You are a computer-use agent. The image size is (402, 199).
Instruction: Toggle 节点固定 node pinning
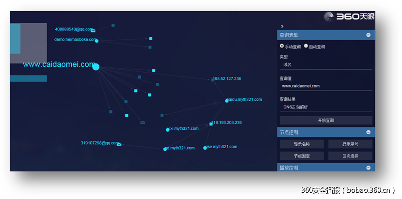click(x=301, y=156)
